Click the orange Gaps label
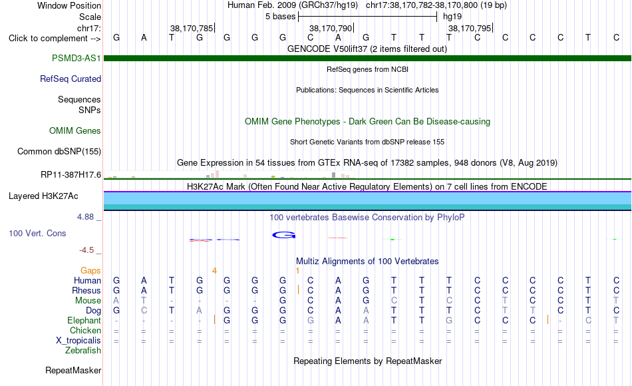Image resolution: width=632 pixels, height=386 pixels. click(90, 270)
